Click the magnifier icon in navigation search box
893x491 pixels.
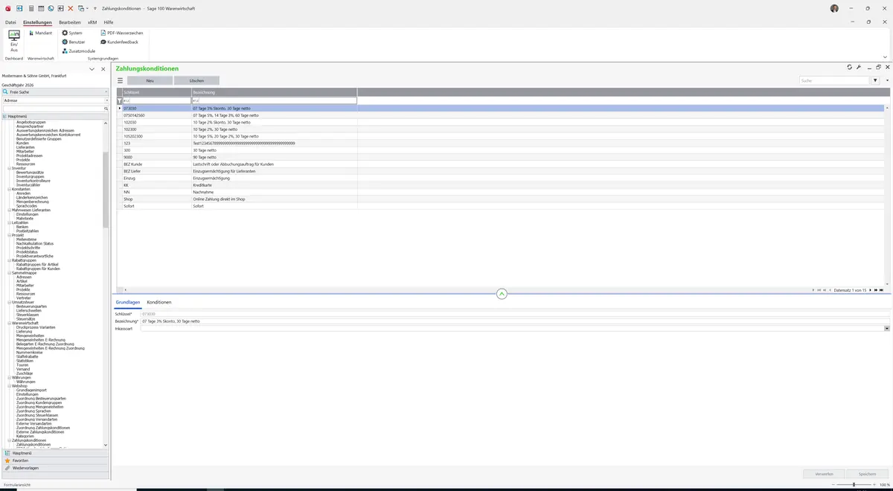click(x=106, y=109)
